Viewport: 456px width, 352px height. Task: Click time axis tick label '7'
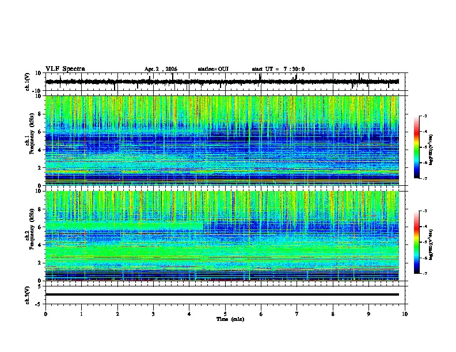(x=297, y=314)
